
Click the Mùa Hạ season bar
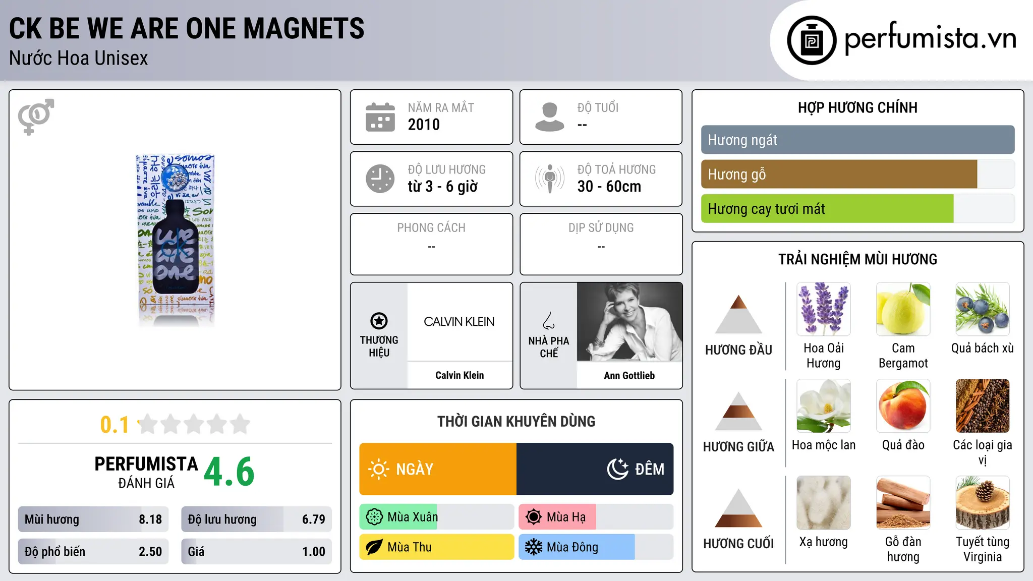pyautogui.click(x=596, y=517)
